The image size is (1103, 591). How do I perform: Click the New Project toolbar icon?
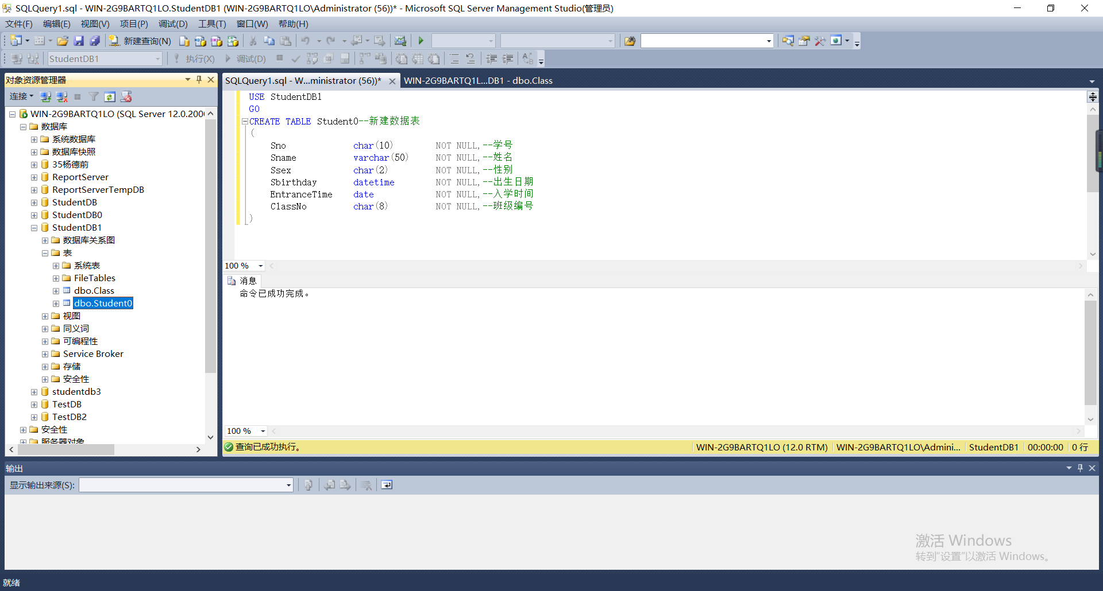(16, 41)
